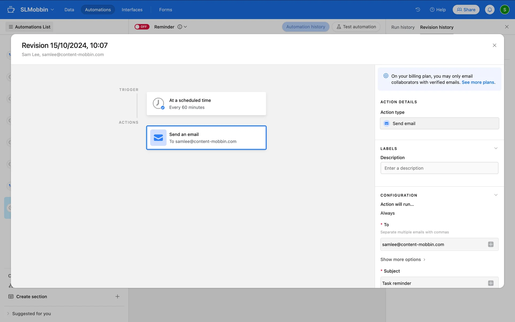Collapse the Configuration section chevron
Image resolution: width=515 pixels, height=322 pixels.
coord(496,195)
